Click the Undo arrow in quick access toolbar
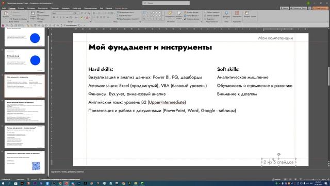The image size is (330, 186). point(7,25)
